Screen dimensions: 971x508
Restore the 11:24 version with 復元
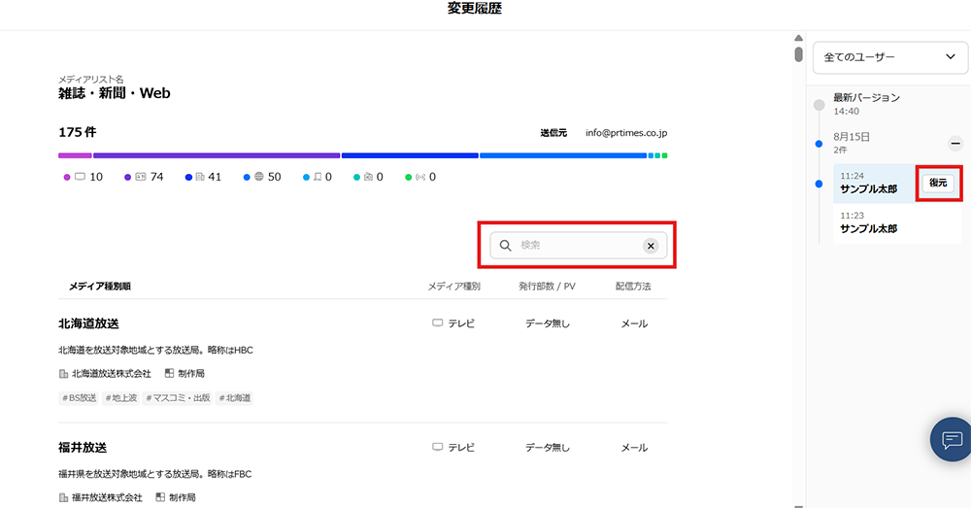(x=938, y=183)
